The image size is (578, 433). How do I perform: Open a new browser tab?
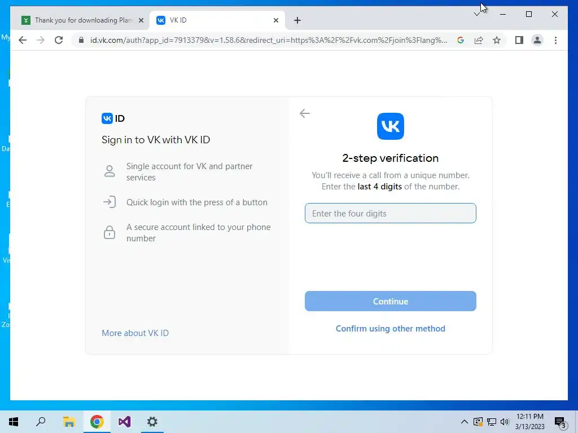point(297,20)
